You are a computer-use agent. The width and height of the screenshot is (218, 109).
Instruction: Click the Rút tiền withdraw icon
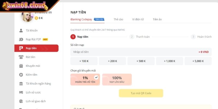coord(21,57)
